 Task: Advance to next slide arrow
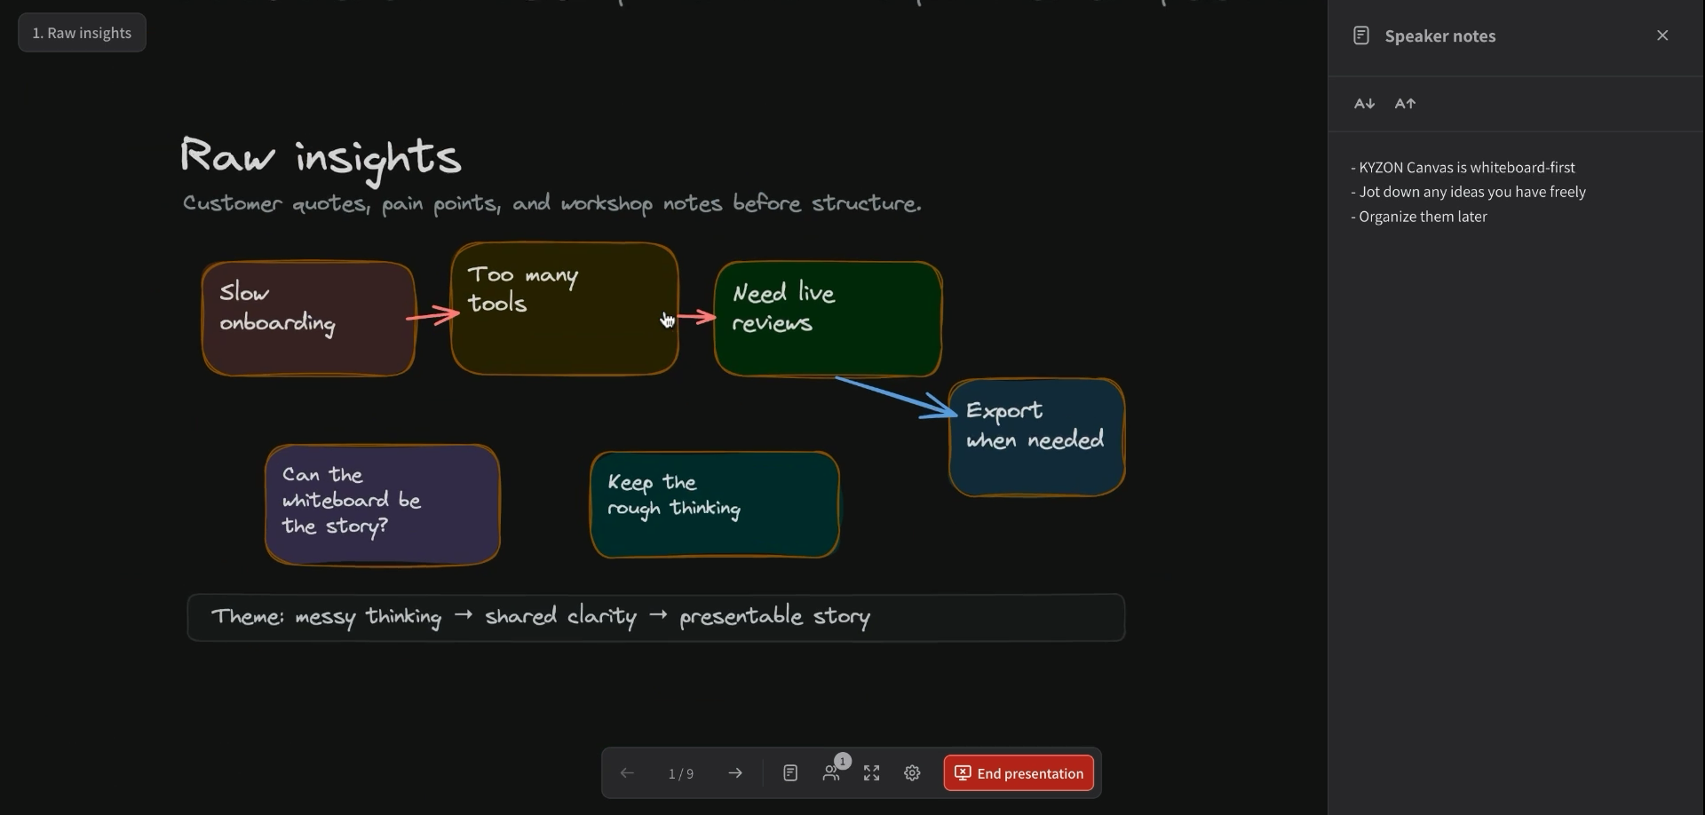735,773
